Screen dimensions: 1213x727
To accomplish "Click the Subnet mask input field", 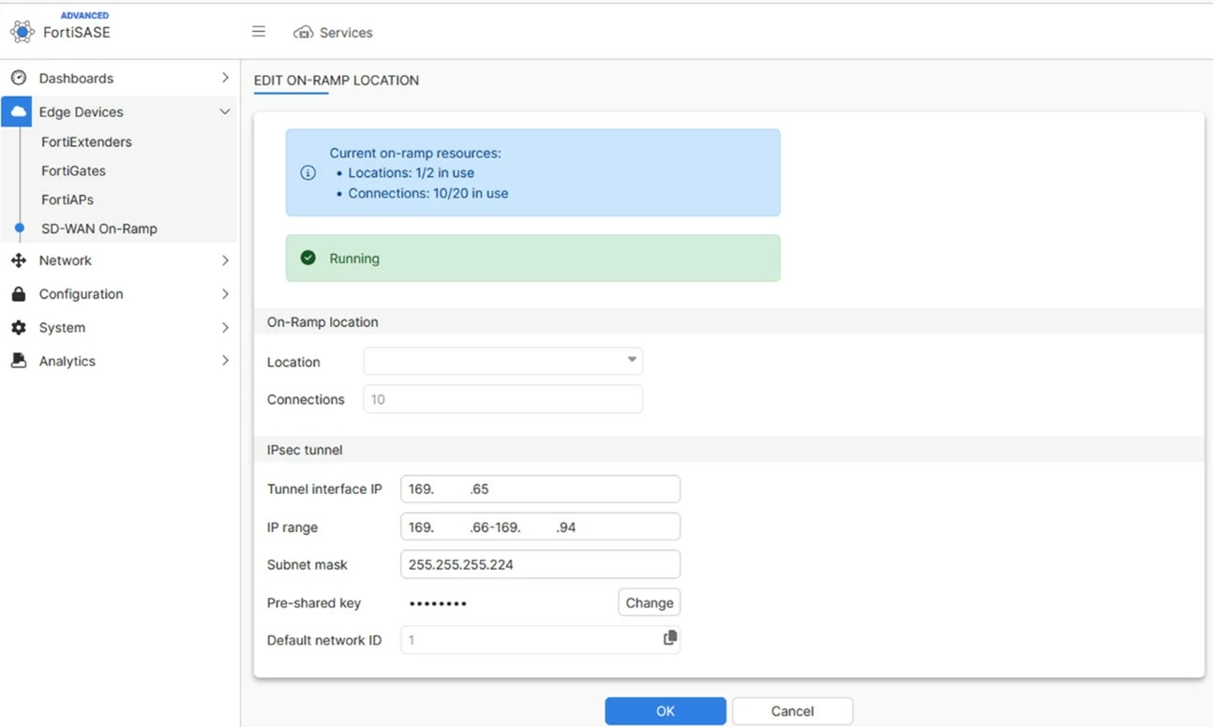I will pyautogui.click(x=540, y=565).
